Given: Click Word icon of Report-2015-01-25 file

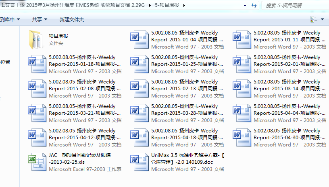Looking at the screenshot, I should point(140,64).
